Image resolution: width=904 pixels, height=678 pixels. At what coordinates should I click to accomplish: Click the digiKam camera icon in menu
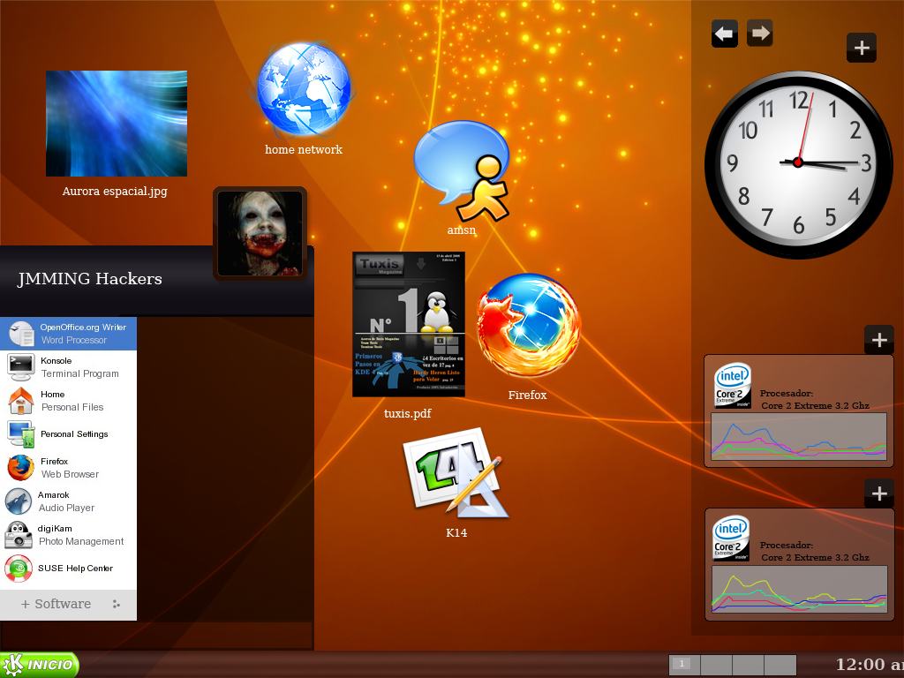(19, 534)
